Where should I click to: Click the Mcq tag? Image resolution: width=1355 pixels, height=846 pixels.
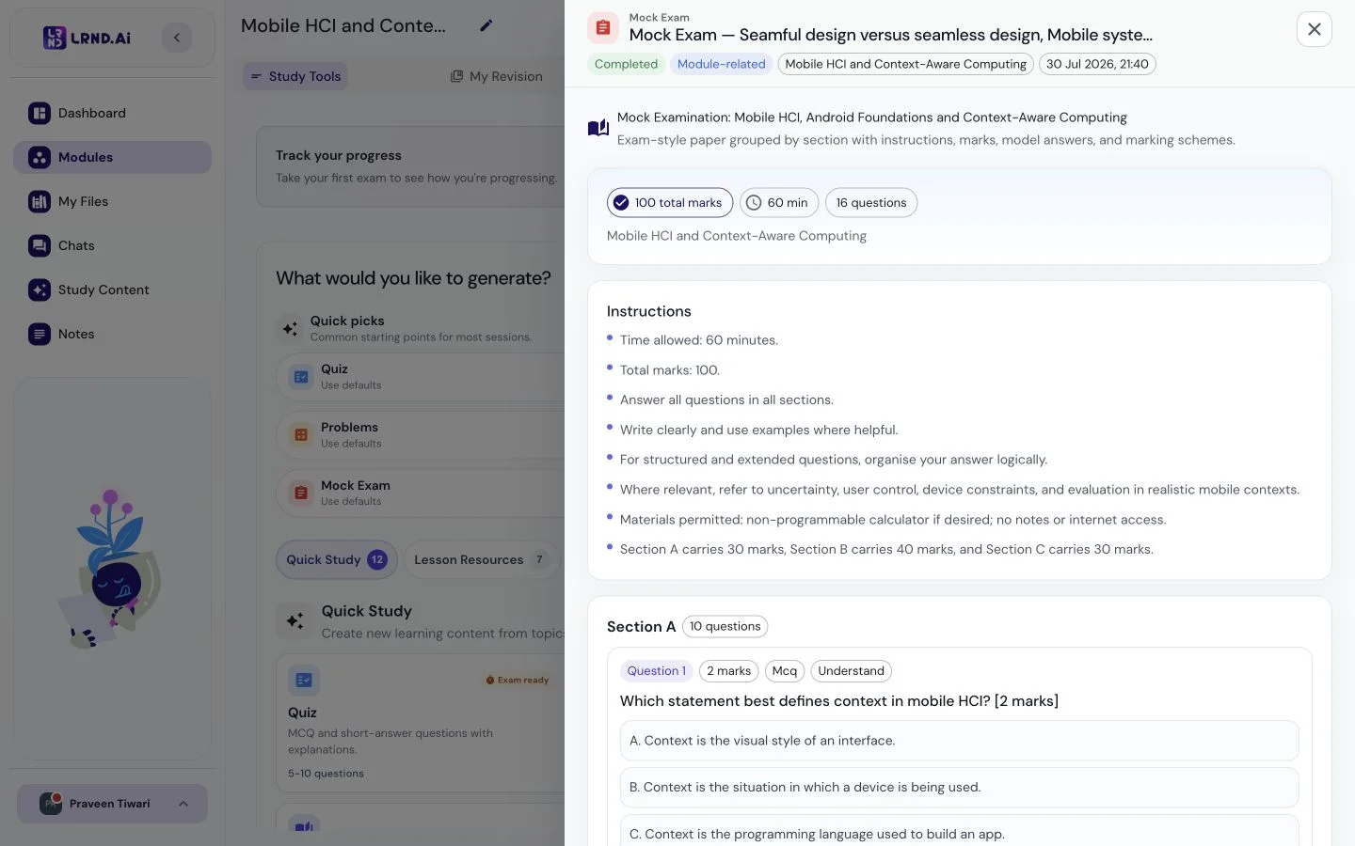click(785, 671)
